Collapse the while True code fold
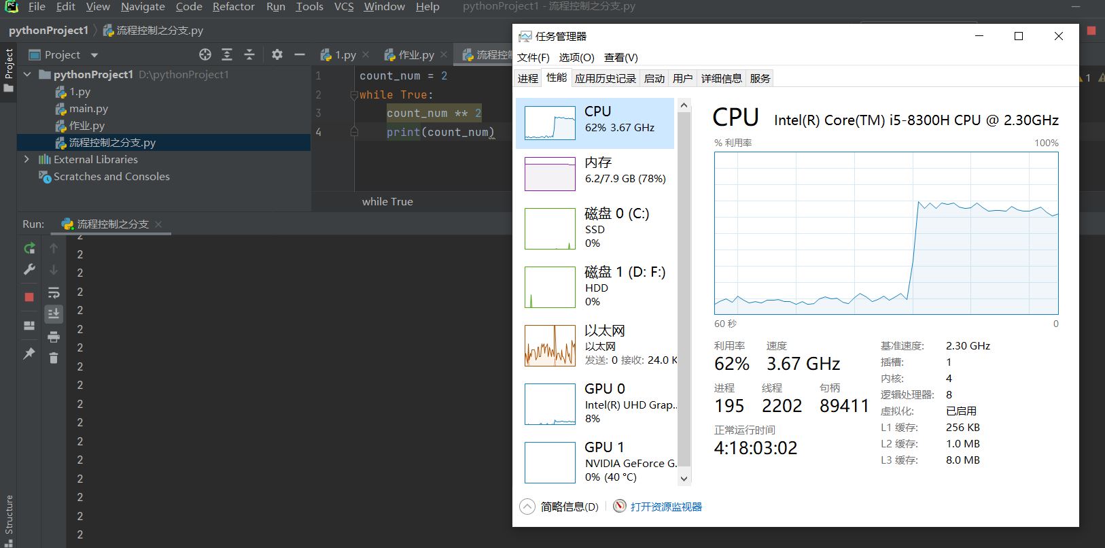 (x=354, y=95)
